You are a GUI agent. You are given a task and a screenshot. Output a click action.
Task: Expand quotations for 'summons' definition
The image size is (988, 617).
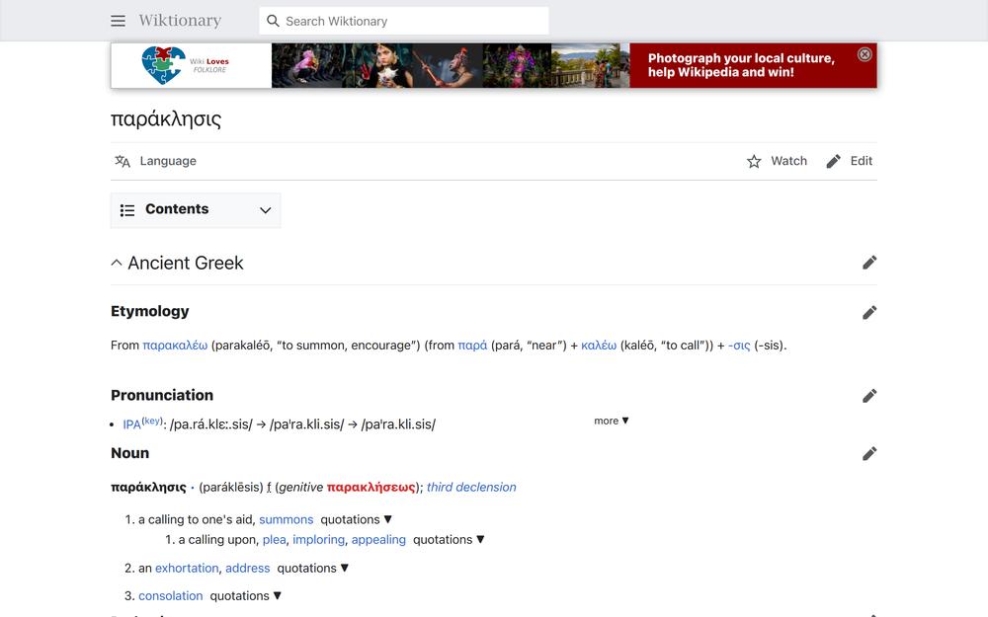click(357, 519)
